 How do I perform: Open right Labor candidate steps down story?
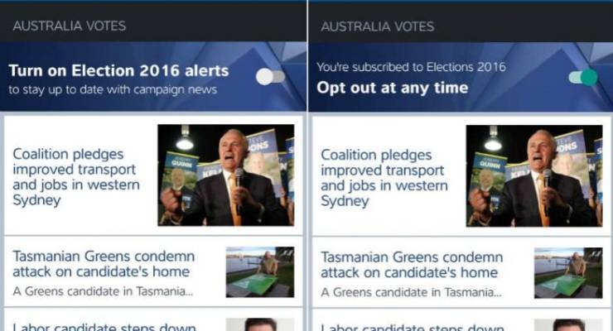(412, 327)
